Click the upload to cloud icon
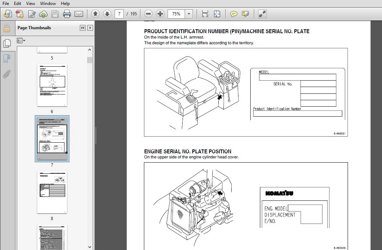This screenshot has width=382, height=250. [43, 14]
